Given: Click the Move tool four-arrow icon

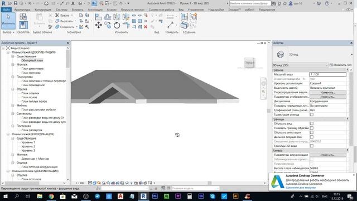Looking at the screenshot, I should 98,25.
